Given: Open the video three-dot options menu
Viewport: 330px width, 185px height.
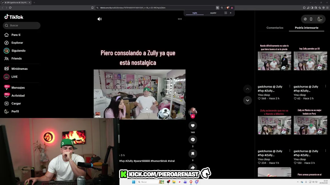Looking at the screenshot, I should click(180, 19).
